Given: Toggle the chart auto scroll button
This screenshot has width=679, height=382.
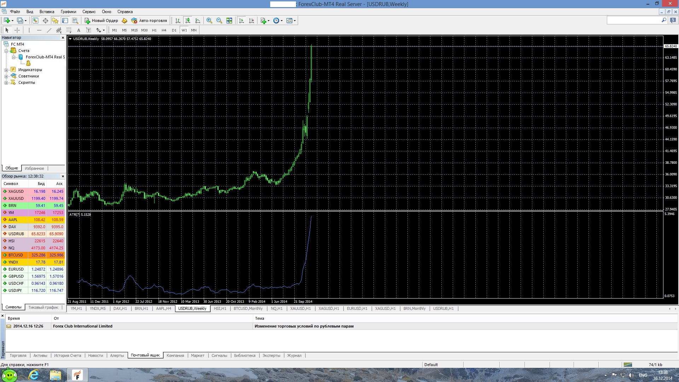Looking at the screenshot, I should click(x=242, y=21).
